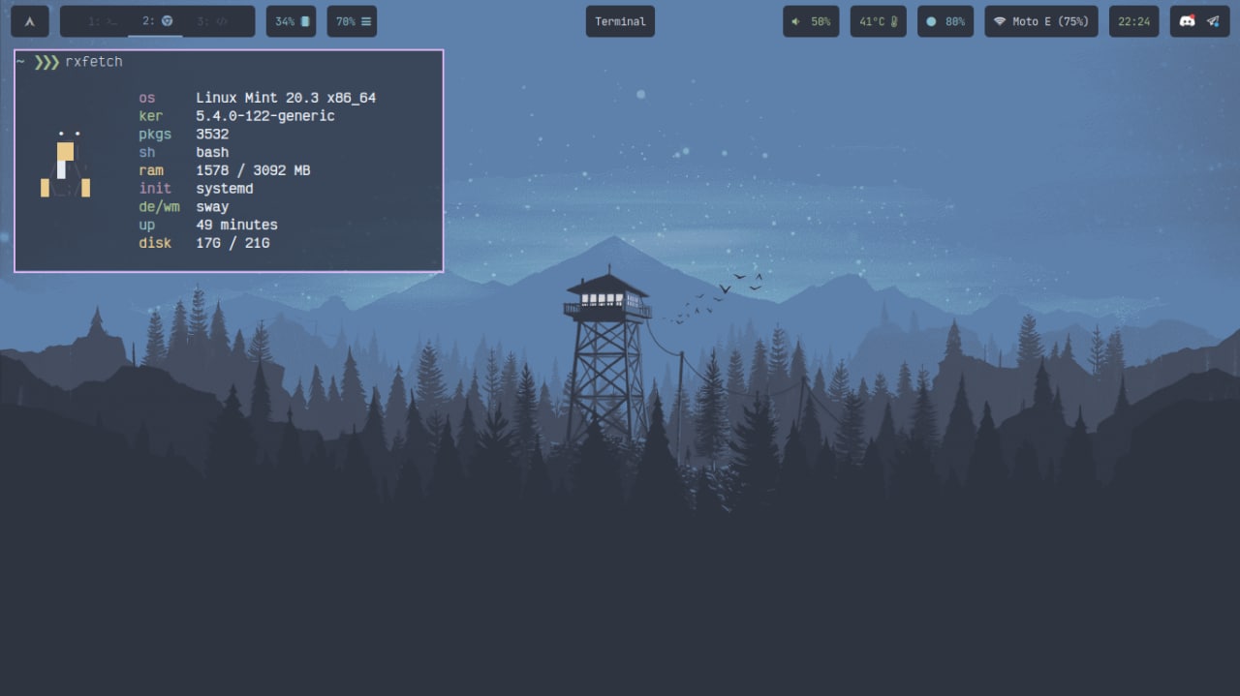1240x696 pixels.
Task: Open the launcher logo button in the bar
Action: pos(29,21)
